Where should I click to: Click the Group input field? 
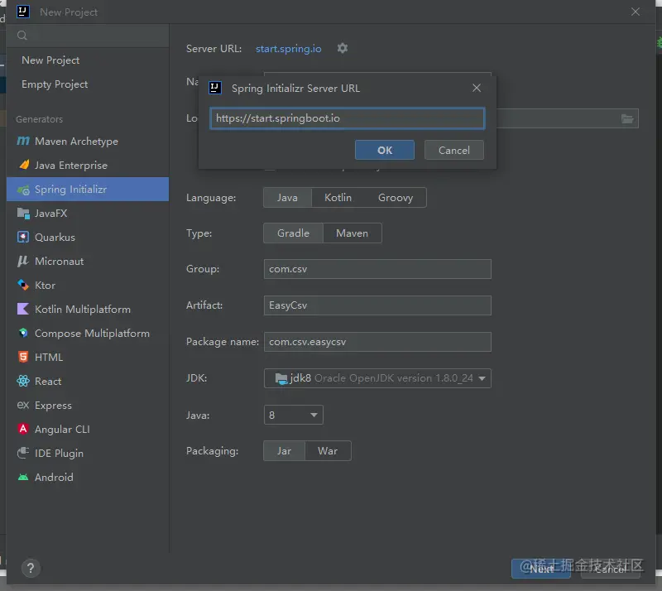tap(377, 269)
